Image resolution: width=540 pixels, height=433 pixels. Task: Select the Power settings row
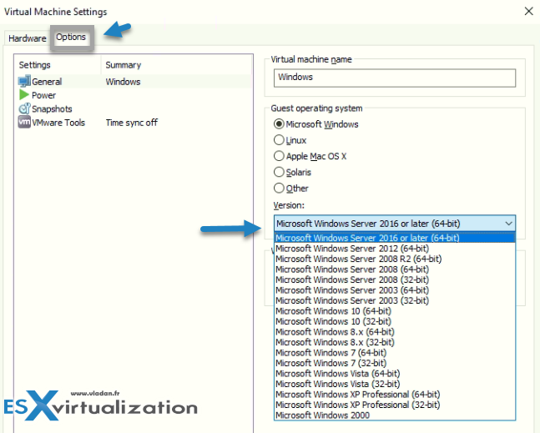[x=134, y=95]
